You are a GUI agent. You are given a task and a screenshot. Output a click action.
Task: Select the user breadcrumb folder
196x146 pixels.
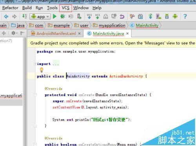[x=81, y=25]
